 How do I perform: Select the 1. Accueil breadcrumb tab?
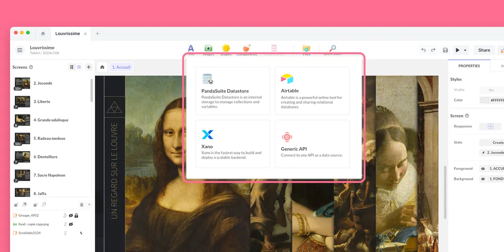[121, 67]
